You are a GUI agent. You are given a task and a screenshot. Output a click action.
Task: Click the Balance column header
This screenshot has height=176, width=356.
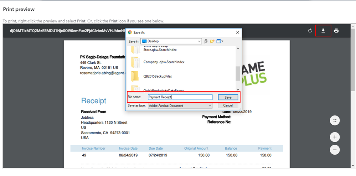click(231, 148)
